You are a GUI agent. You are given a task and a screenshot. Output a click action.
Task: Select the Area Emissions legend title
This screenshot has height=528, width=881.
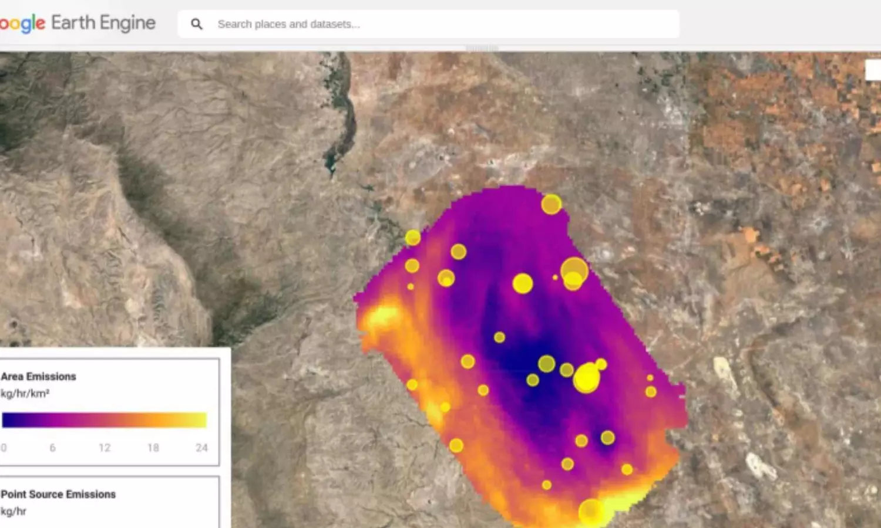(39, 377)
